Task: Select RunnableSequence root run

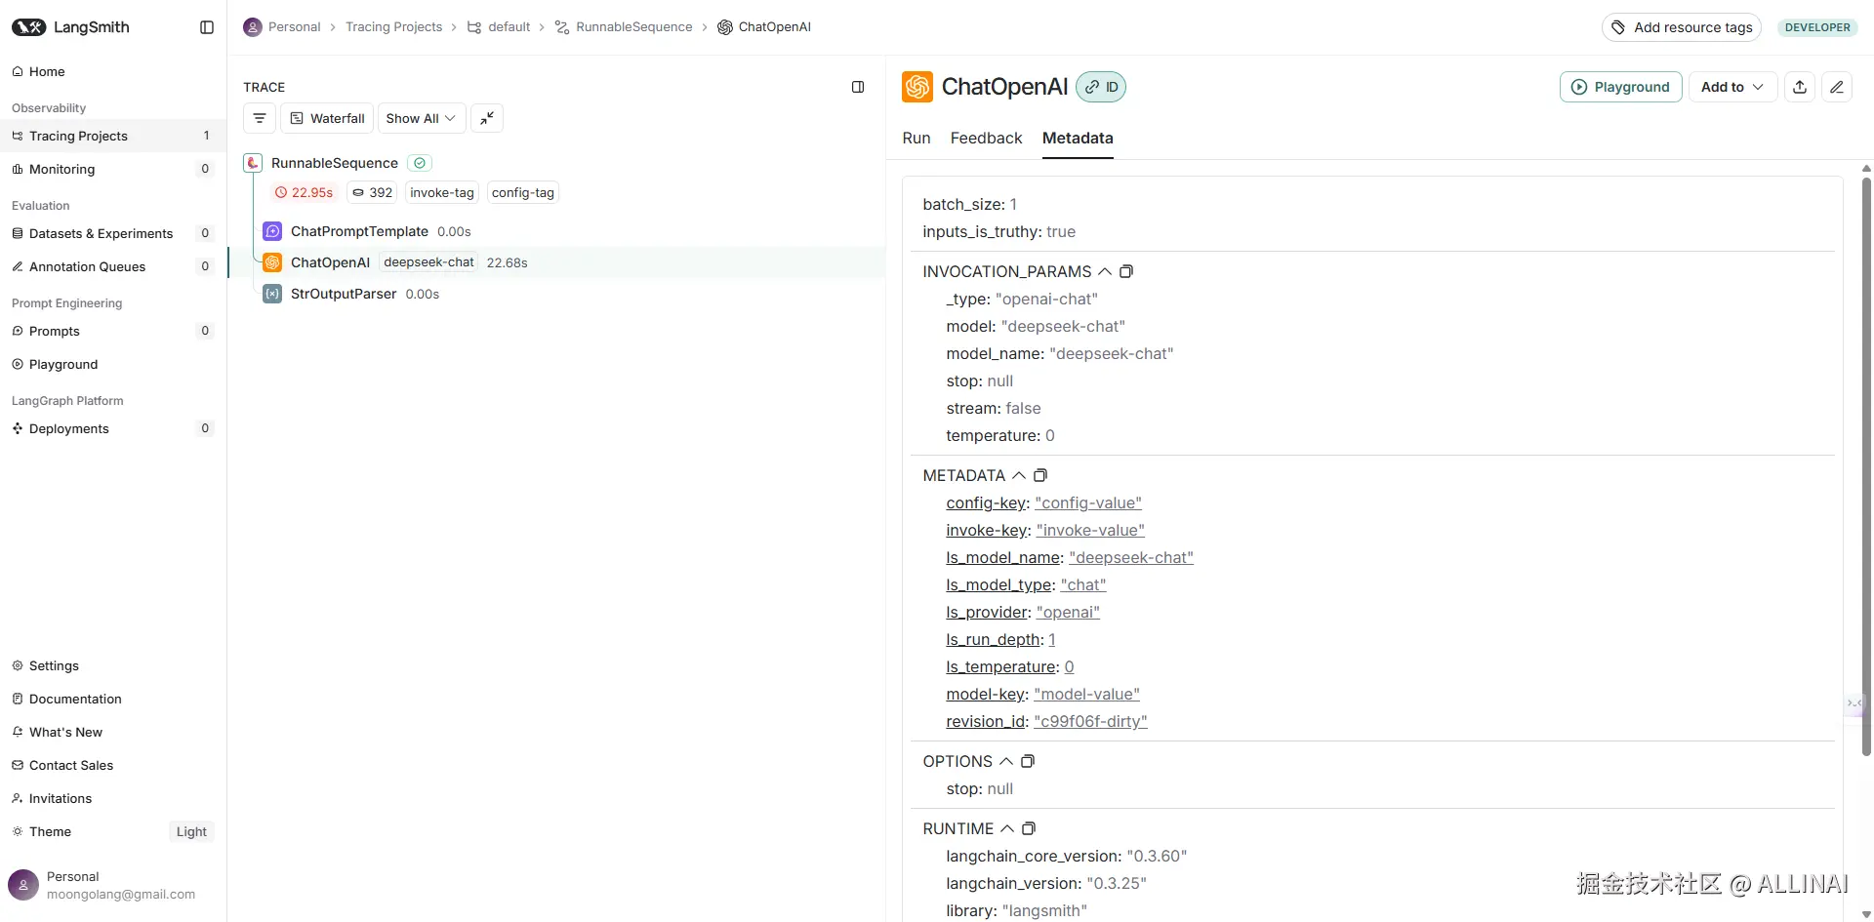Action: (x=335, y=163)
